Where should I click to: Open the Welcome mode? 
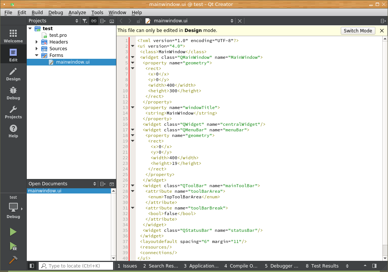pos(13,36)
